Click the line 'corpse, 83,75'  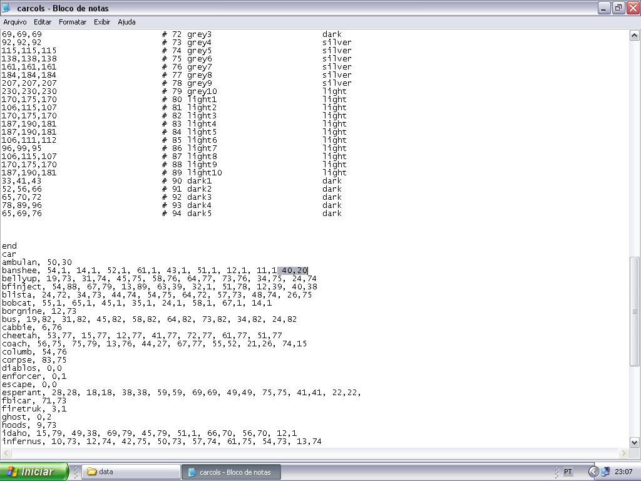pos(34,361)
